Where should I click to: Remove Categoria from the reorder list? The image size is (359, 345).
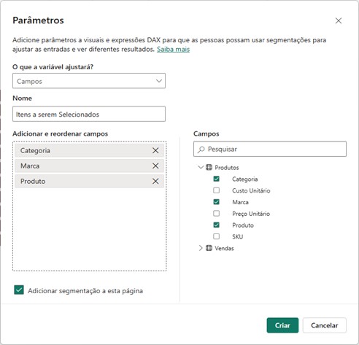[x=155, y=150]
